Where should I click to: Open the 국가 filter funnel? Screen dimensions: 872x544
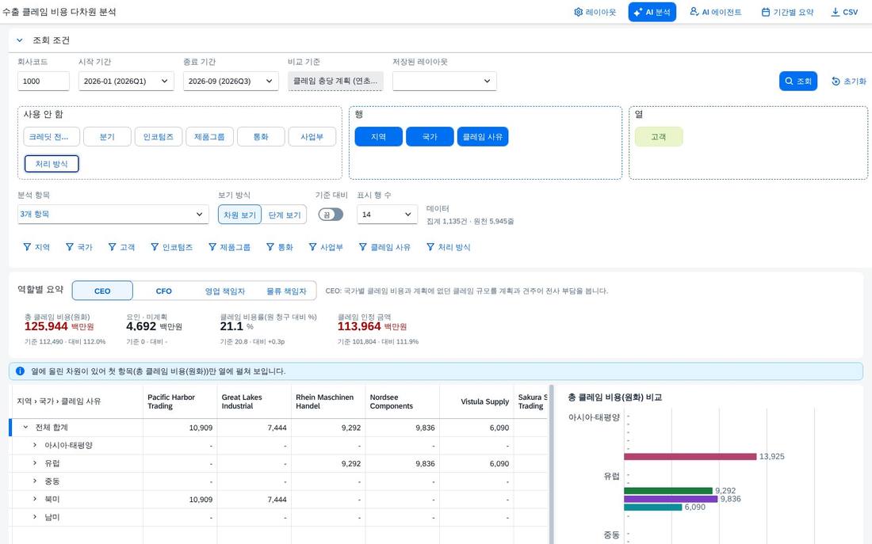pyautogui.click(x=79, y=247)
